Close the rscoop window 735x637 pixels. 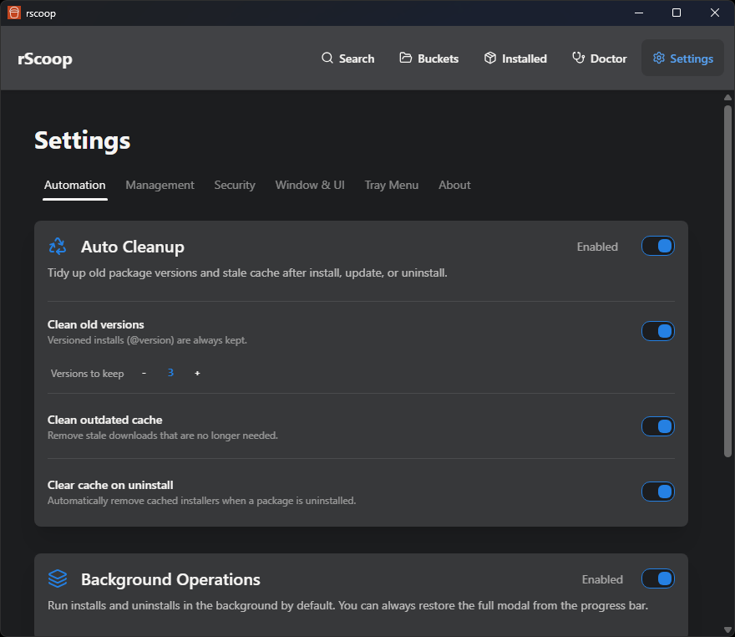[x=714, y=13]
